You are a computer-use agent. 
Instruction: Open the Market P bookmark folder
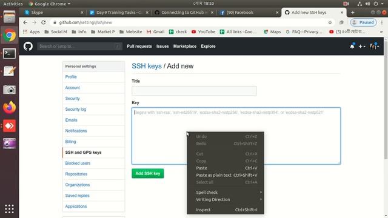(103, 31)
